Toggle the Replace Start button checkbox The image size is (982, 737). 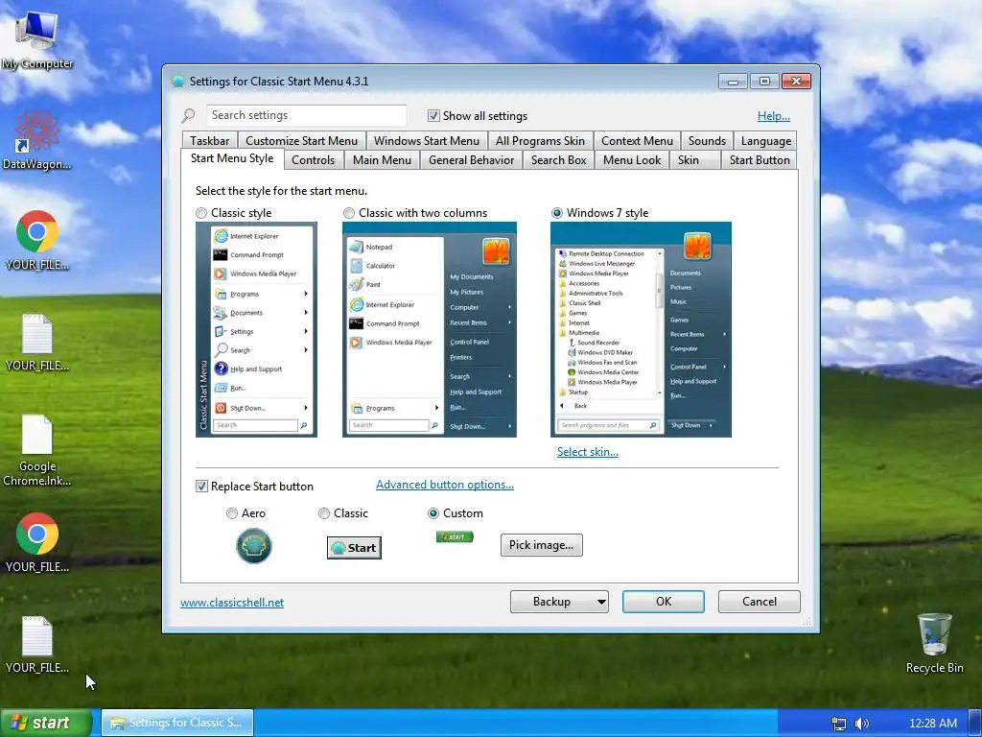(x=201, y=487)
